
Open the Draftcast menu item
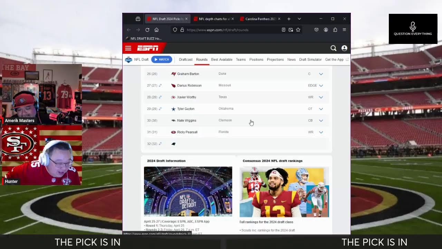[x=186, y=59]
